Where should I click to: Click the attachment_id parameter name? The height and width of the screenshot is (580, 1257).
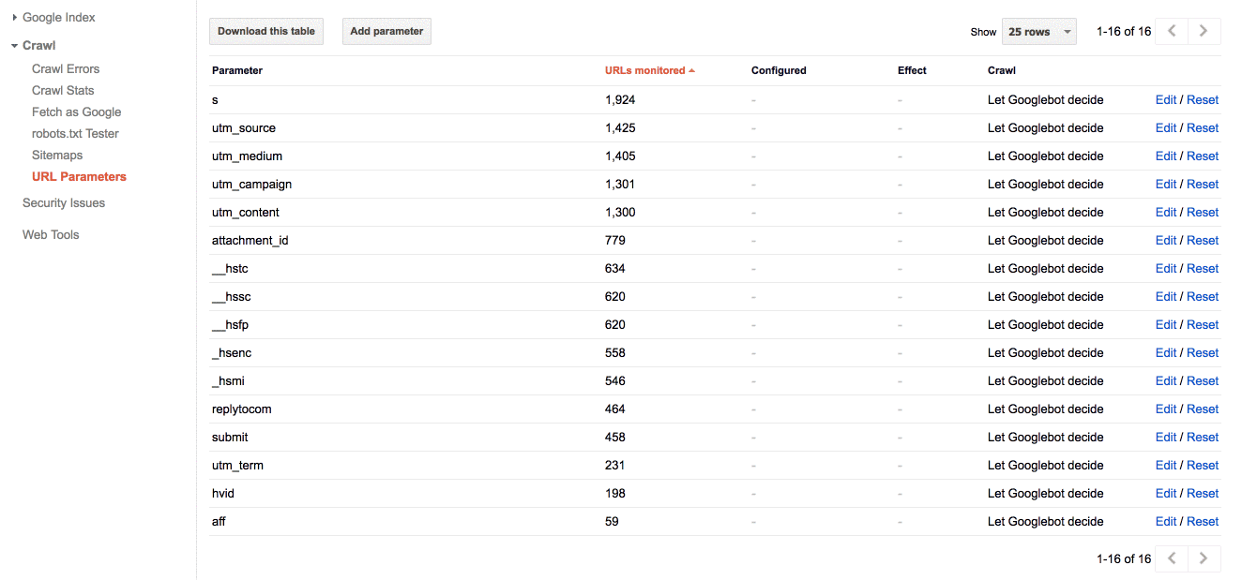click(x=250, y=240)
